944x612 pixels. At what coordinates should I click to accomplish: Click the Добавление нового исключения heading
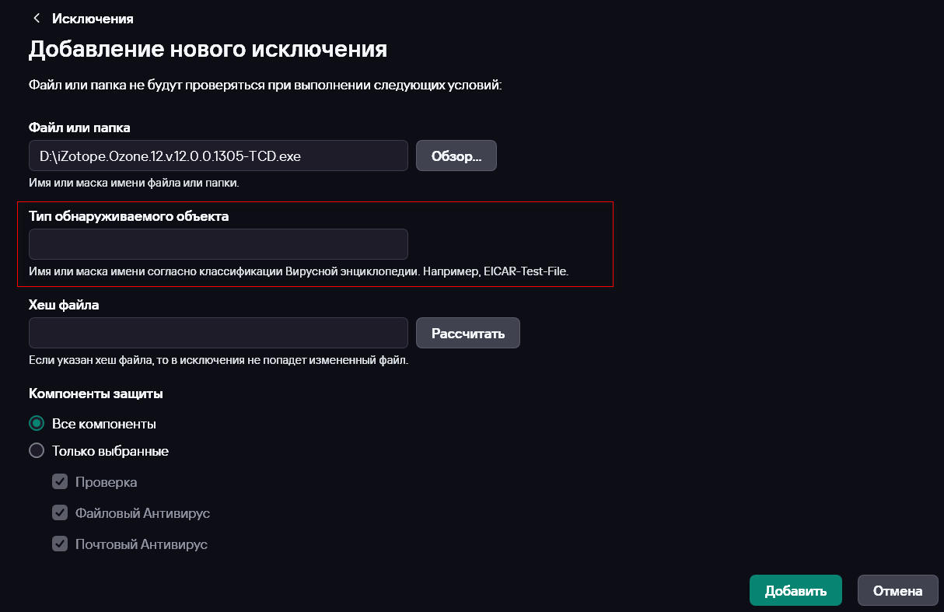[x=208, y=50]
